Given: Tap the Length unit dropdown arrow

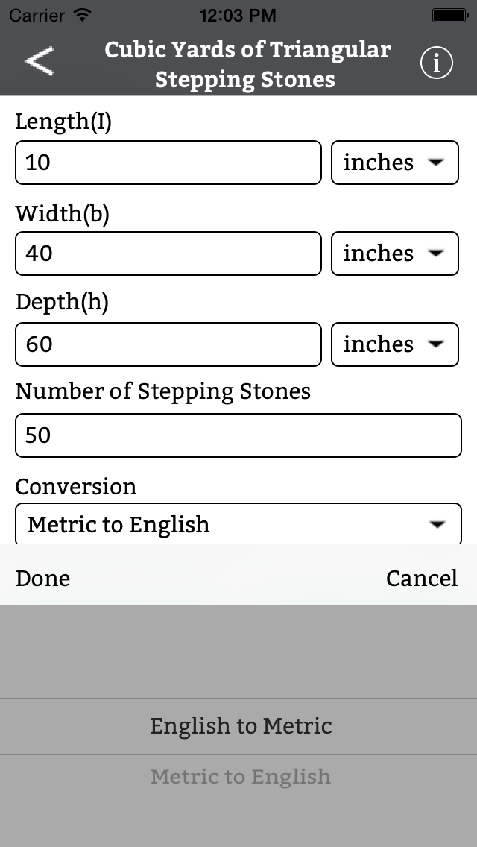Looking at the screenshot, I should pos(436,162).
